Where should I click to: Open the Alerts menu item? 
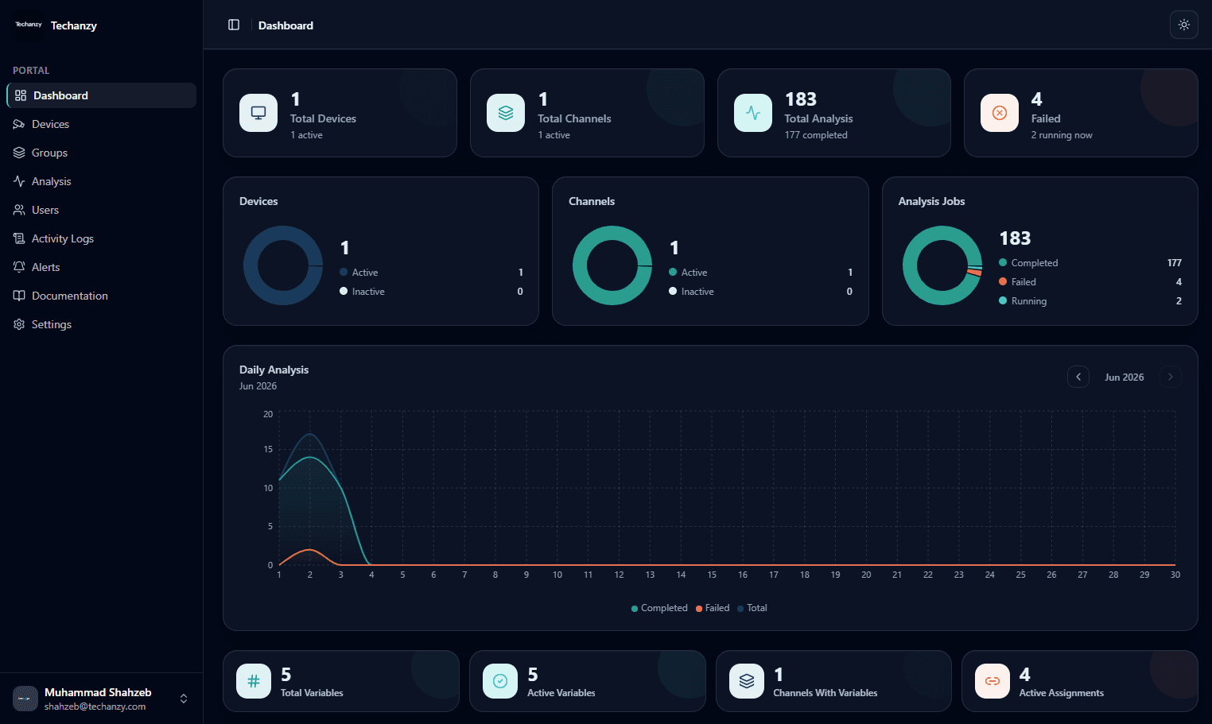tap(102, 267)
